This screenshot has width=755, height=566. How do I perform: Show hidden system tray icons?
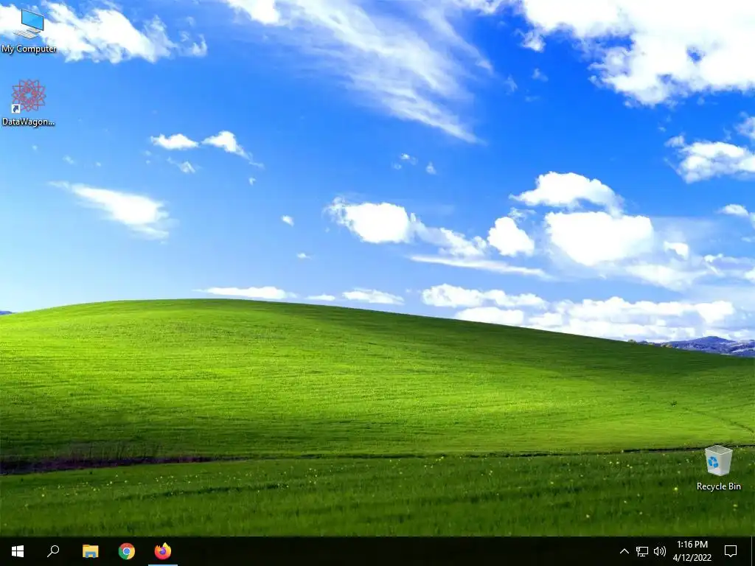624,551
